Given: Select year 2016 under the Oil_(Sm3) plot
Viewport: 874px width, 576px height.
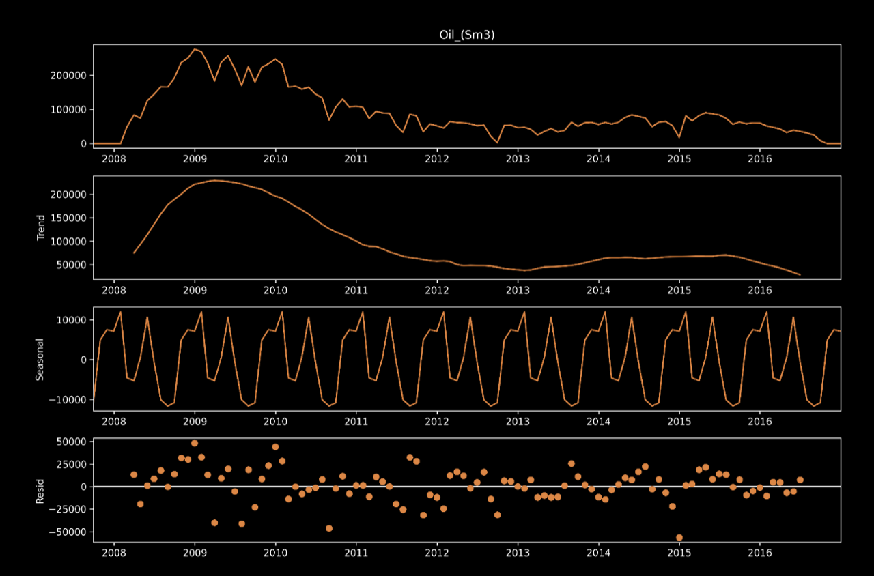Looking at the screenshot, I should pos(760,159).
